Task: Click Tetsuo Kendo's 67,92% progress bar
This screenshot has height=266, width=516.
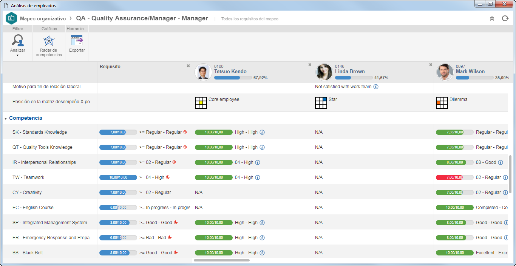Action: [233, 78]
